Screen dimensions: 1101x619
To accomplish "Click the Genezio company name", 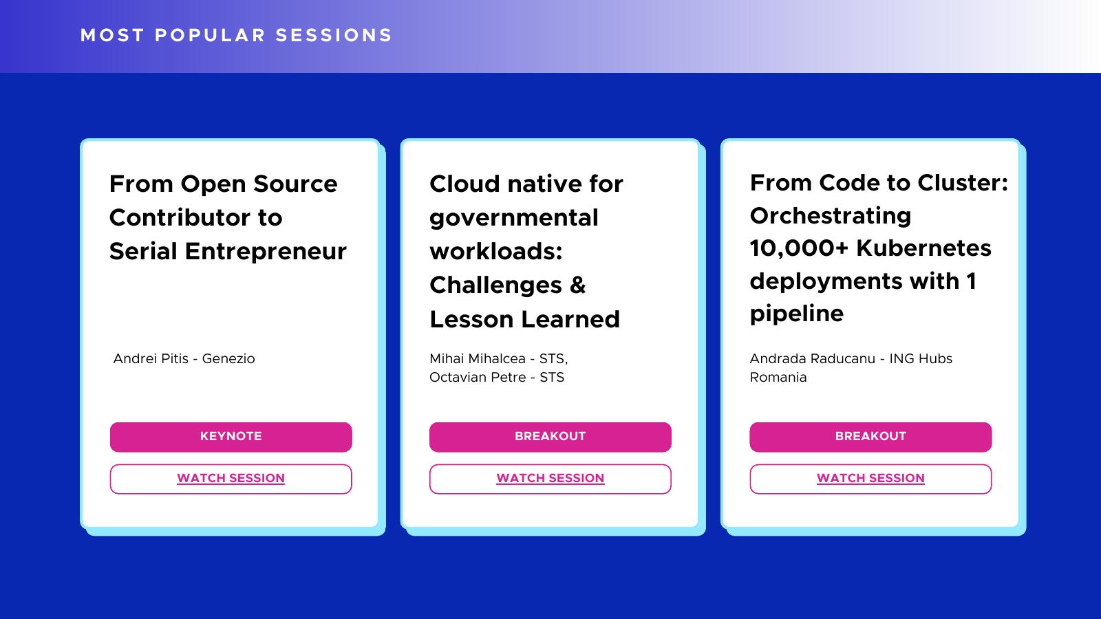I will 228,359.
